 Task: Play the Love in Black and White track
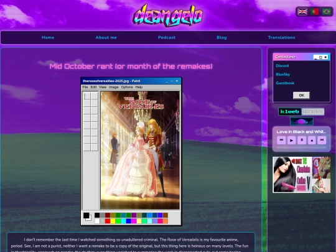pos(291,140)
